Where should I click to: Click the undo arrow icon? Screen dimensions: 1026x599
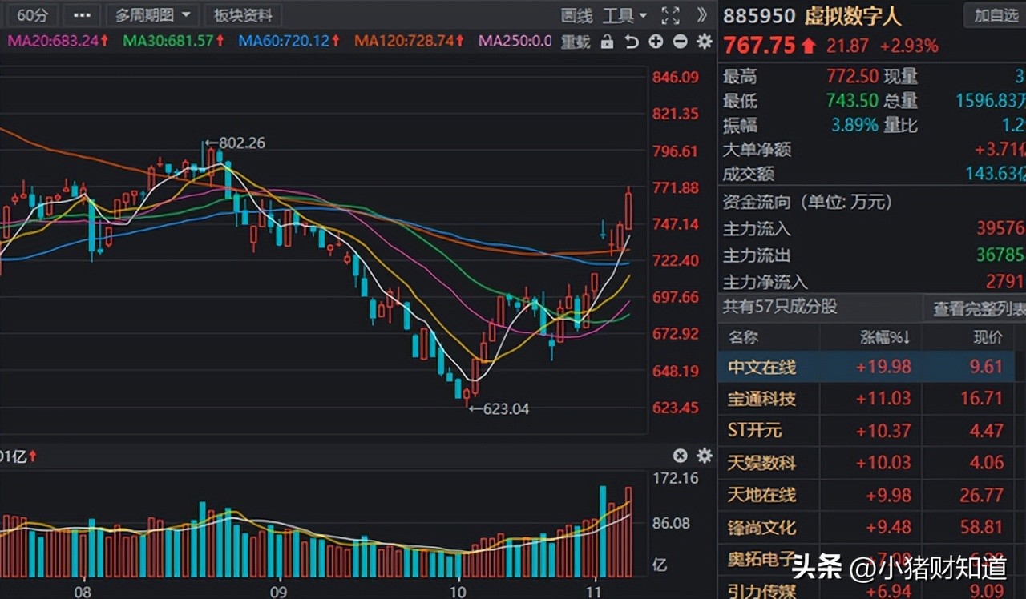(x=632, y=41)
